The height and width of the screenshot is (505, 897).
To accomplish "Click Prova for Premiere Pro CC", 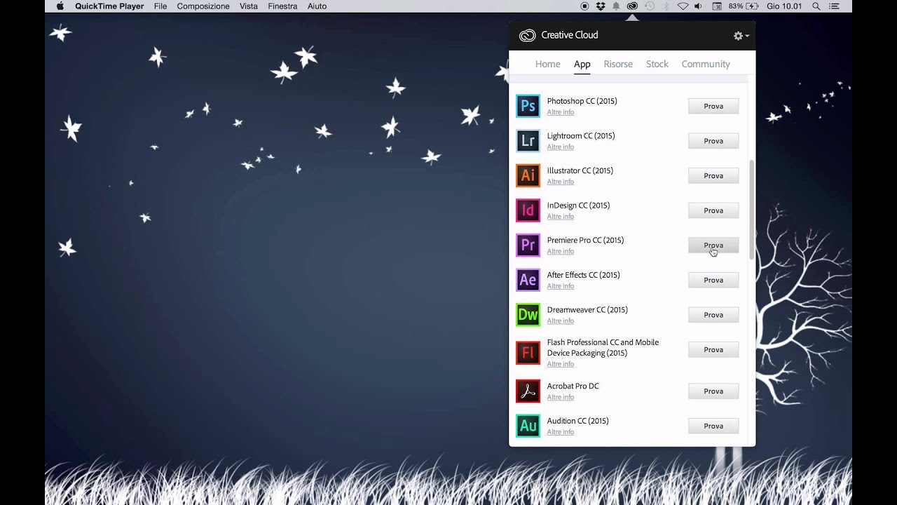I will click(x=713, y=245).
